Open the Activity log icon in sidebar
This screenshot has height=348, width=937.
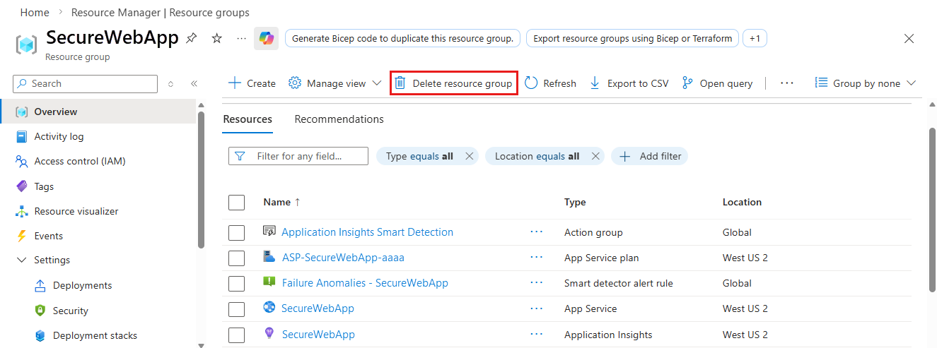tap(21, 136)
